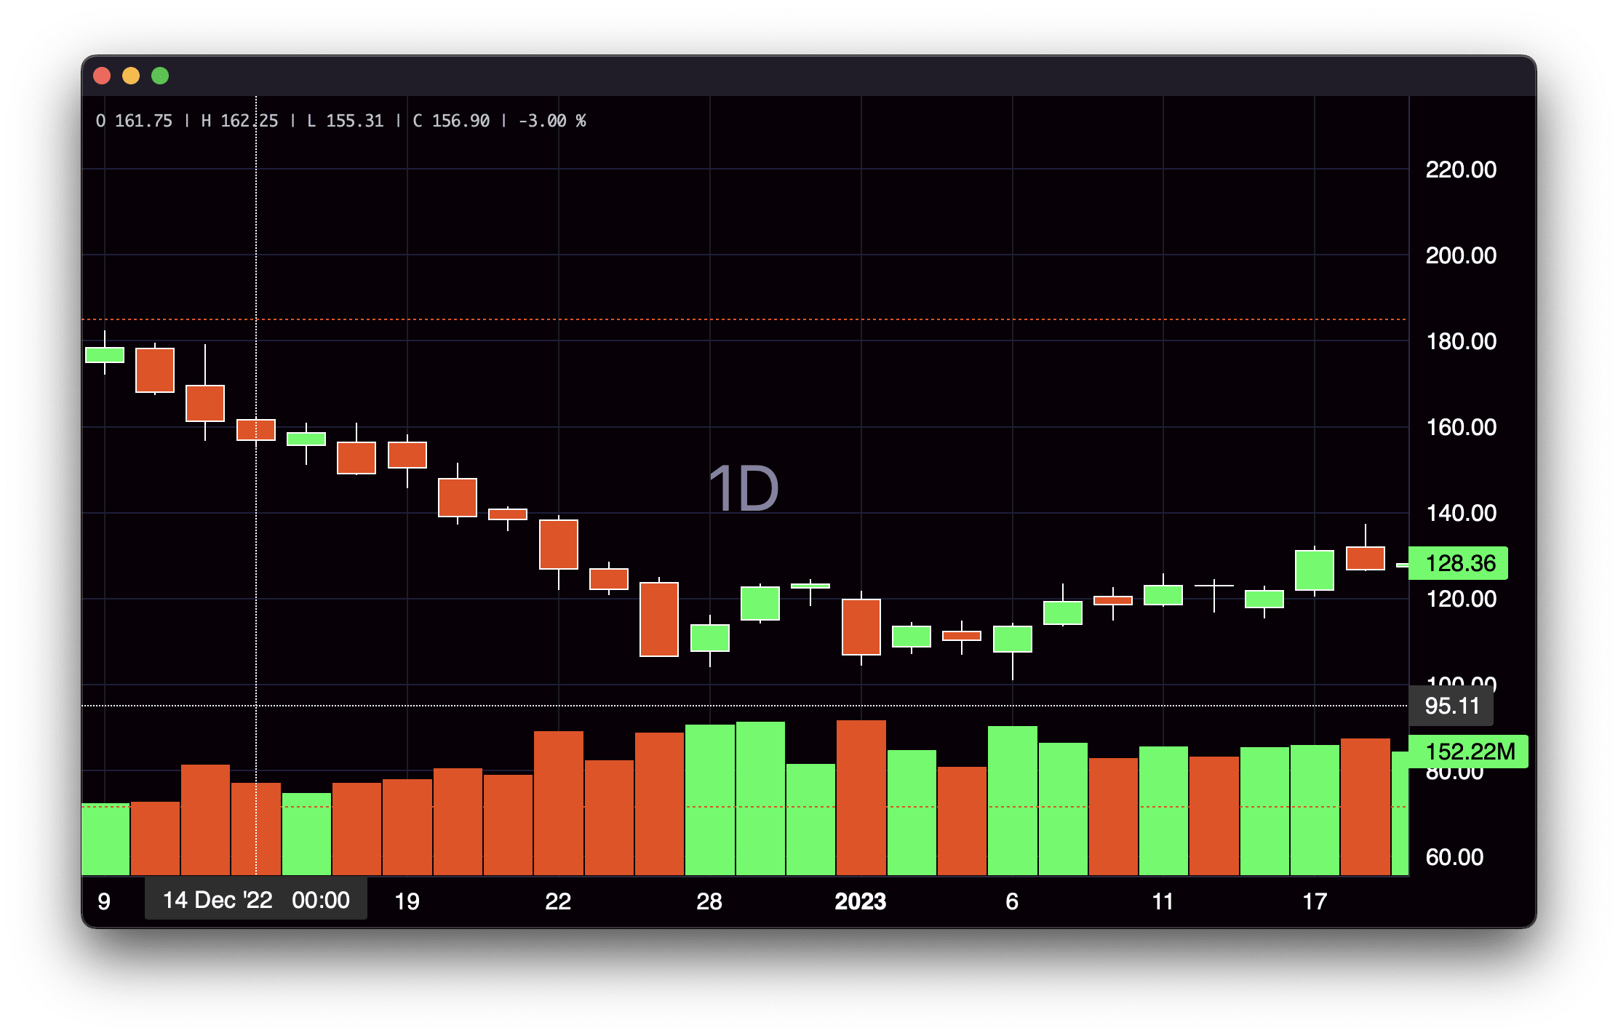This screenshot has height=1036, width=1618.
Task: Click the OHLC legend text at top
Action: click(340, 121)
